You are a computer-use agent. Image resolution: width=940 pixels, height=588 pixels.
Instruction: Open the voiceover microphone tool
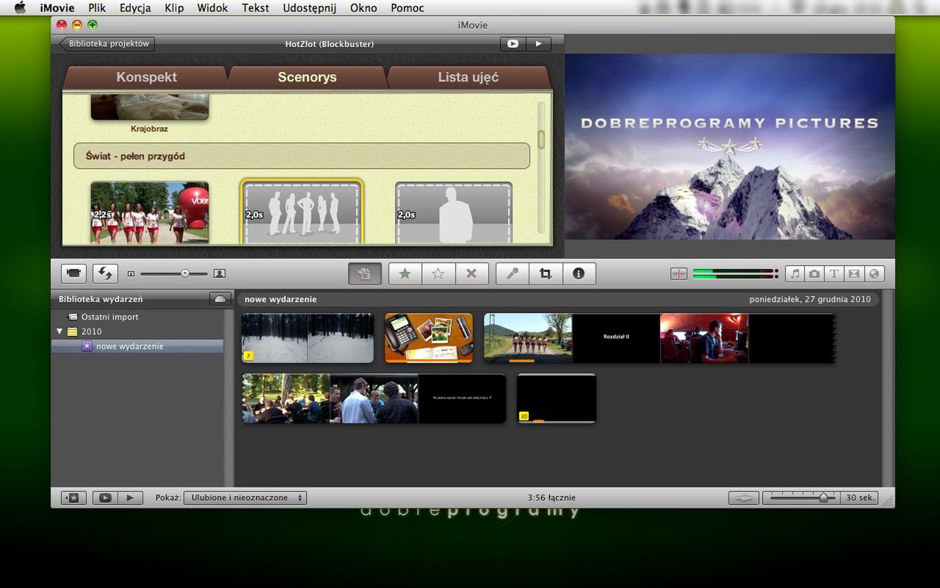tap(513, 273)
